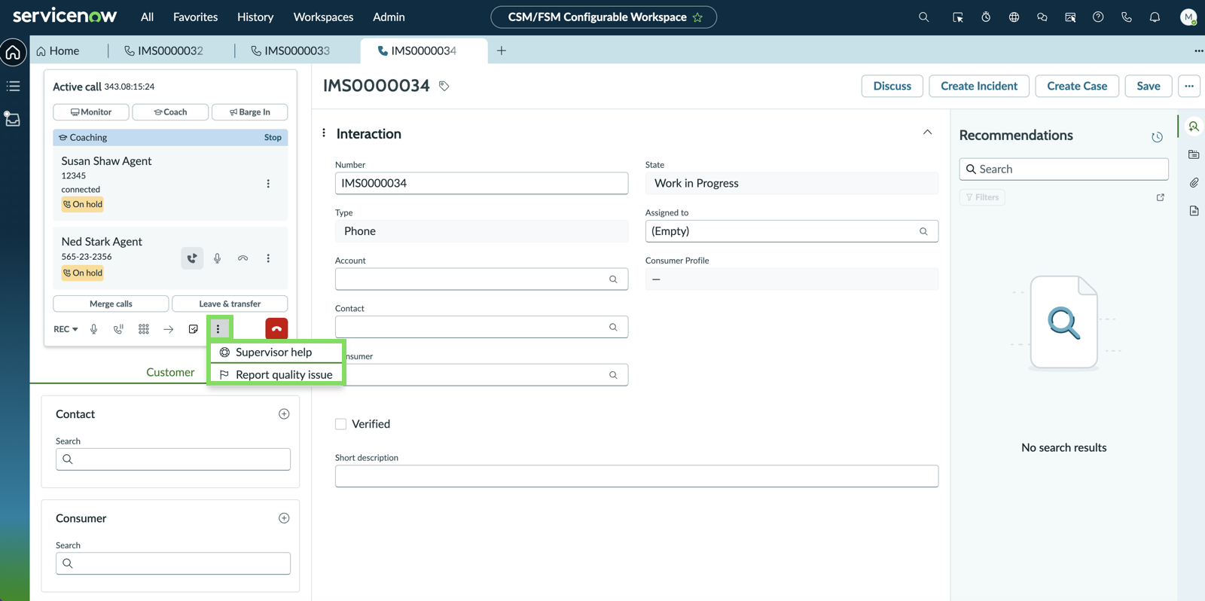Click the globe icon in the header

pyautogui.click(x=1014, y=17)
